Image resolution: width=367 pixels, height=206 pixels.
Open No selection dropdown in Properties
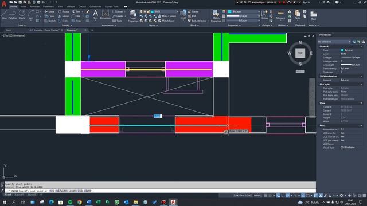(334, 42)
